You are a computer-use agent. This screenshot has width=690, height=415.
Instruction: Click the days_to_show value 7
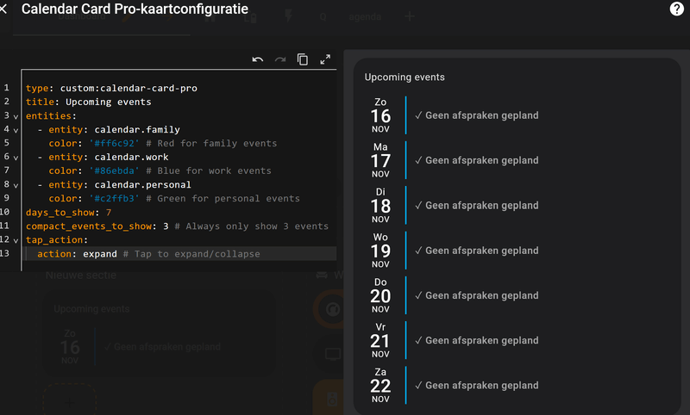pos(109,212)
